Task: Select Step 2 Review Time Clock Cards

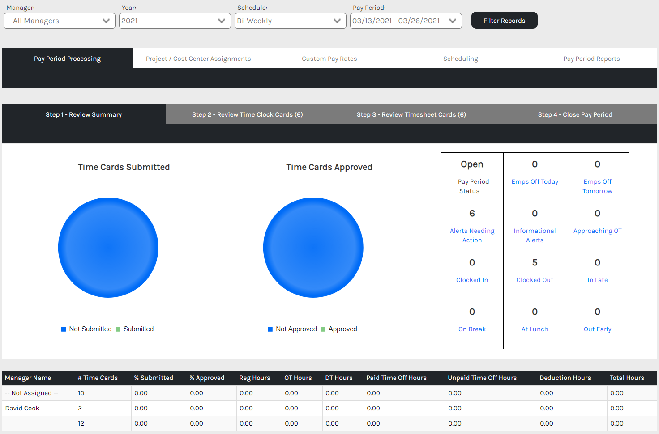Action: click(247, 114)
